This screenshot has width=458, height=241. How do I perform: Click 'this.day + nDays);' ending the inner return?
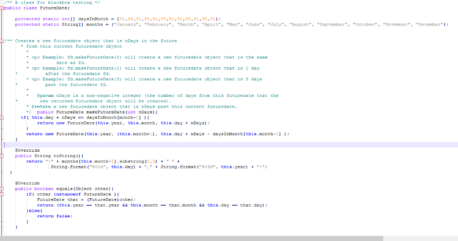click(185, 123)
